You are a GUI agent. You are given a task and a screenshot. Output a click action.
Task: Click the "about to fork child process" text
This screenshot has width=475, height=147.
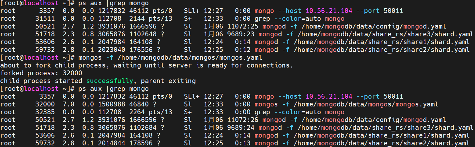point(53,65)
